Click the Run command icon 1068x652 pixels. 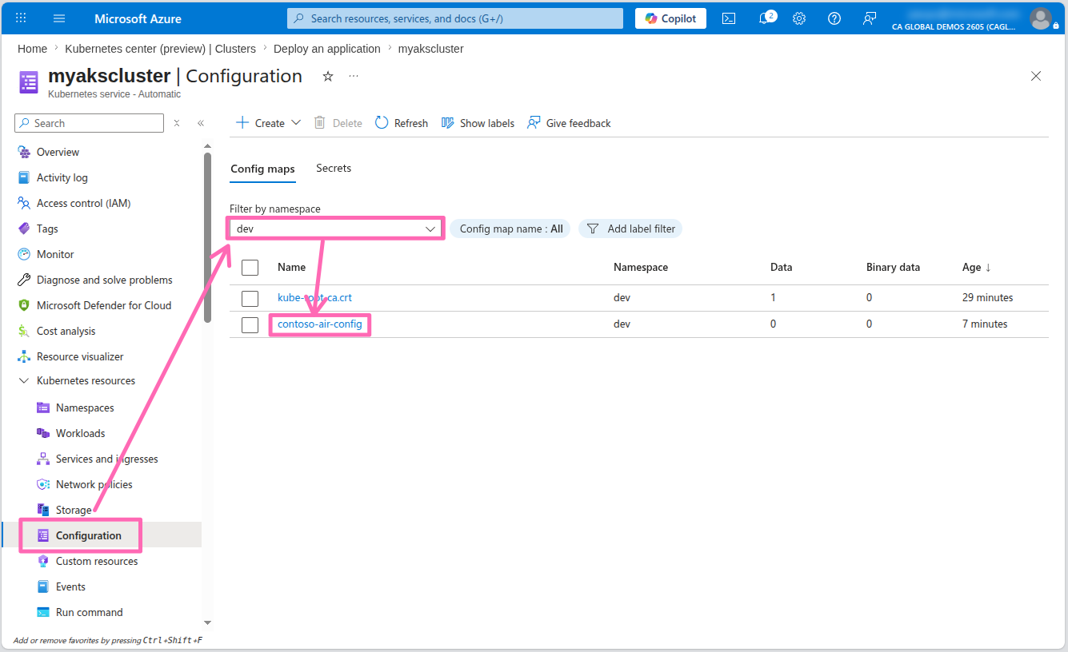(43, 612)
